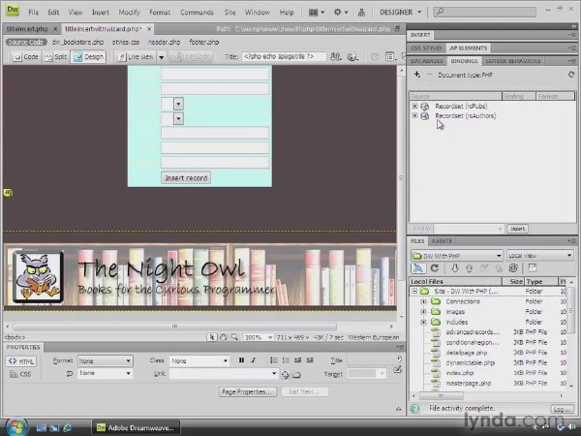Close the titleinsertwithwizard.php tab
Image resolution: width=581 pixels, height=436 pixels.
point(149,28)
